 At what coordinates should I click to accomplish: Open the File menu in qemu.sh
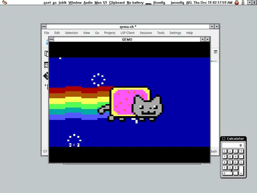point(46,33)
